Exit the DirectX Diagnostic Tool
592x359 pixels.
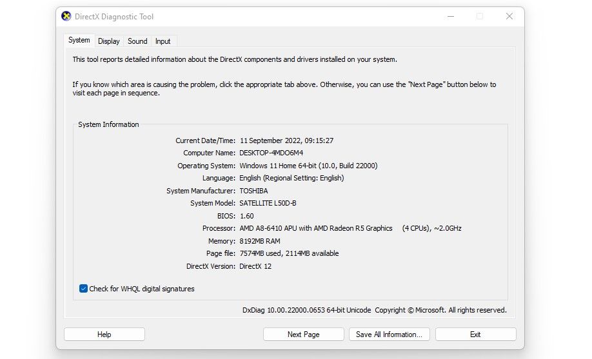(475, 335)
